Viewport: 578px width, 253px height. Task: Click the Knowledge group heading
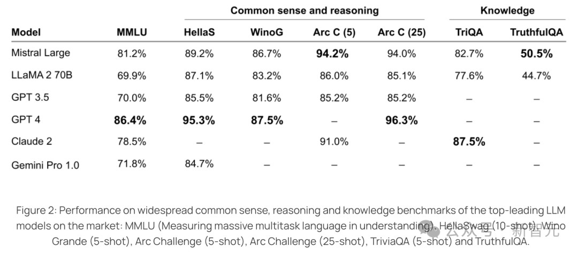coord(507,10)
